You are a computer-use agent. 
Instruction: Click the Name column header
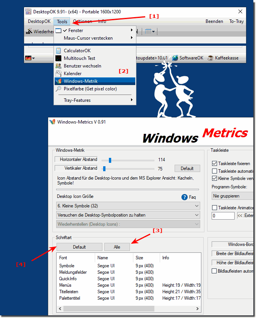pos(114,257)
